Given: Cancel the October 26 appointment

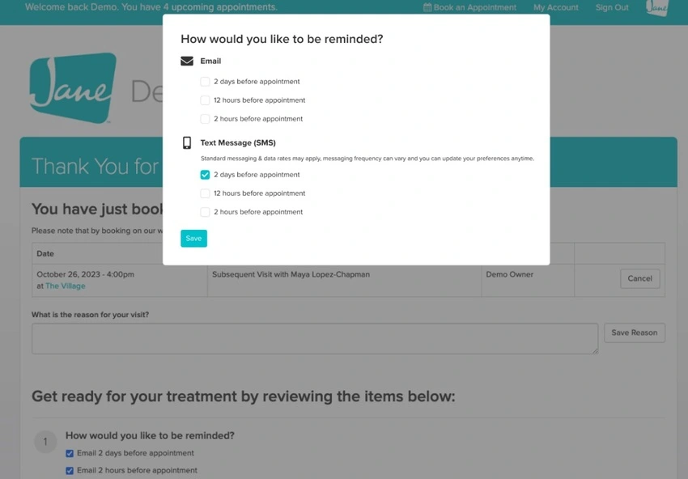Looking at the screenshot, I should pos(639,278).
